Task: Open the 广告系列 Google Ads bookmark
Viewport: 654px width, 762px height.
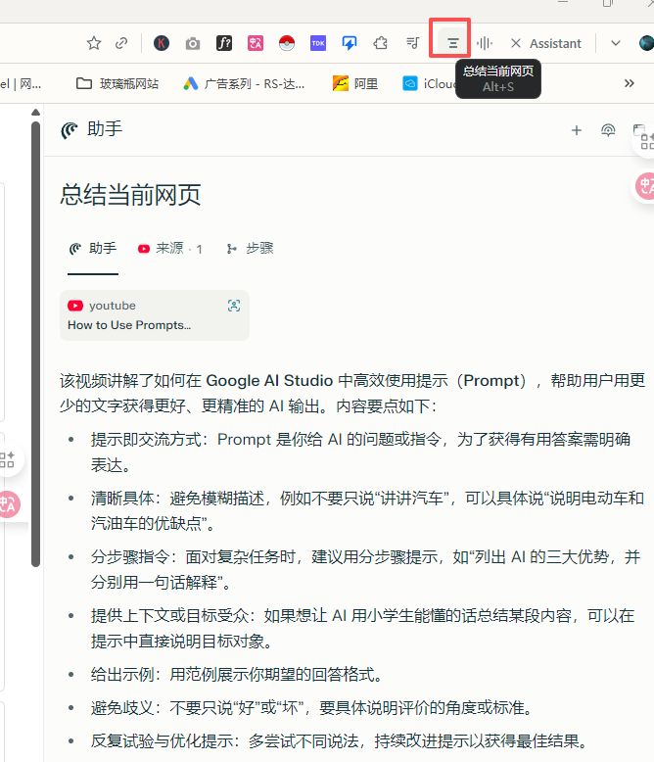Action: tap(244, 83)
